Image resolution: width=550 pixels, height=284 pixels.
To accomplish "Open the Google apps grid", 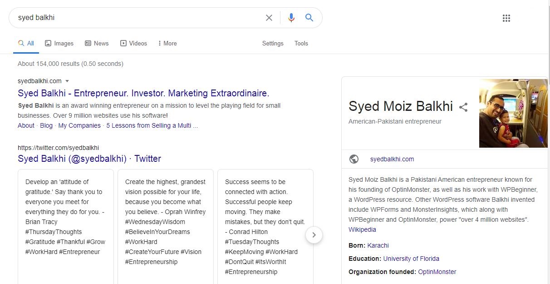I will (506, 18).
